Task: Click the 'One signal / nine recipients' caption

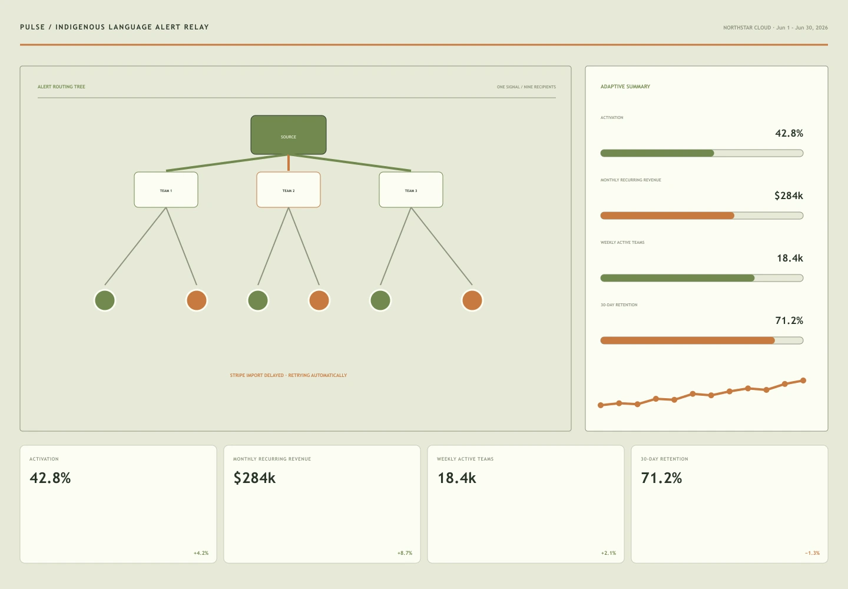Action: point(526,87)
